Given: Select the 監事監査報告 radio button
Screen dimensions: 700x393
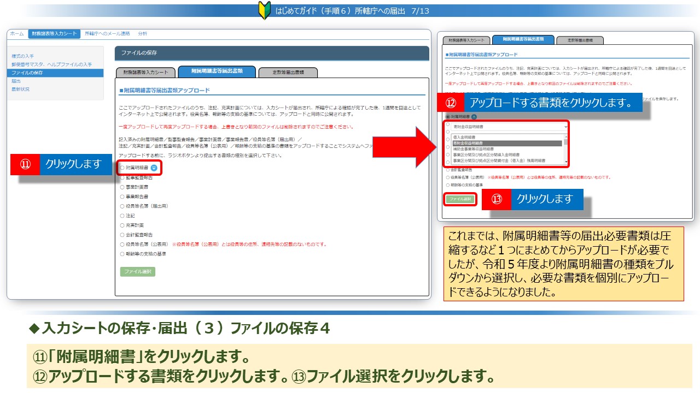Looking at the screenshot, I should pyautogui.click(x=122, y=178).
